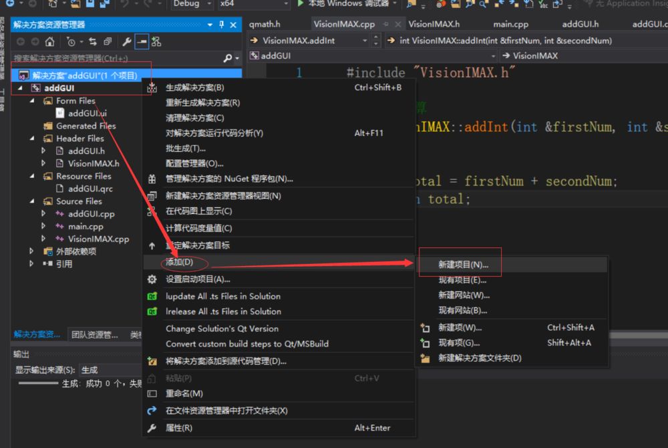Open Solution Explorer Properties wrench icon
668x448 pixels.
tap(126, 41)
